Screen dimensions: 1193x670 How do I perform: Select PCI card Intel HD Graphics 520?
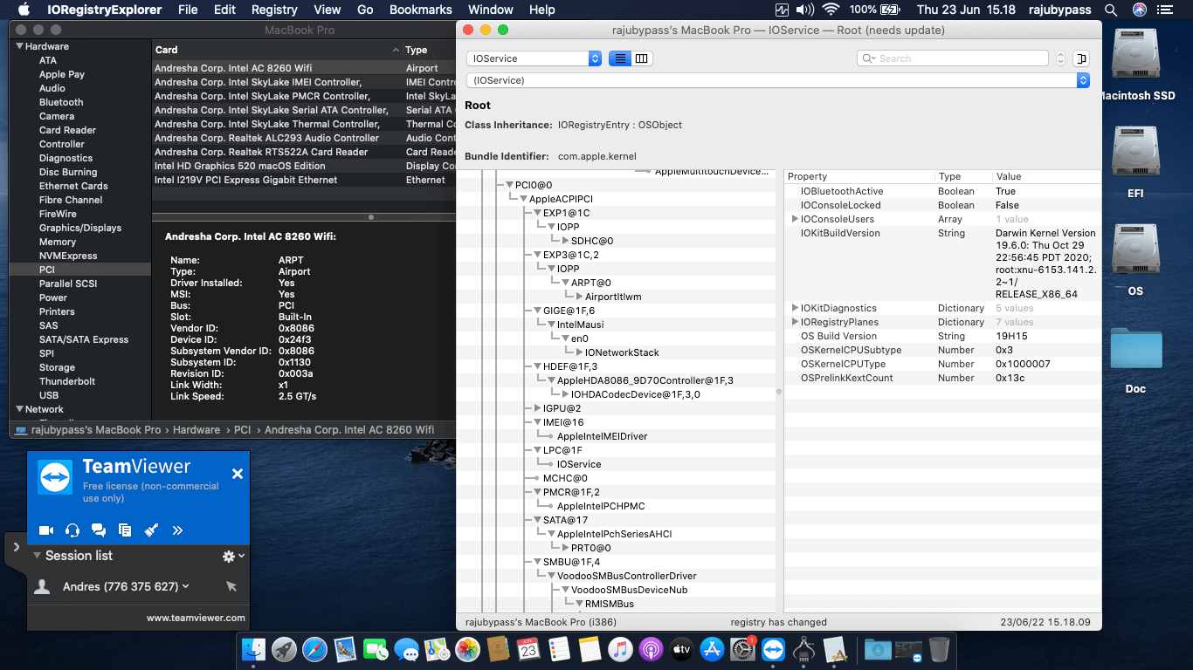coord(240,166)
